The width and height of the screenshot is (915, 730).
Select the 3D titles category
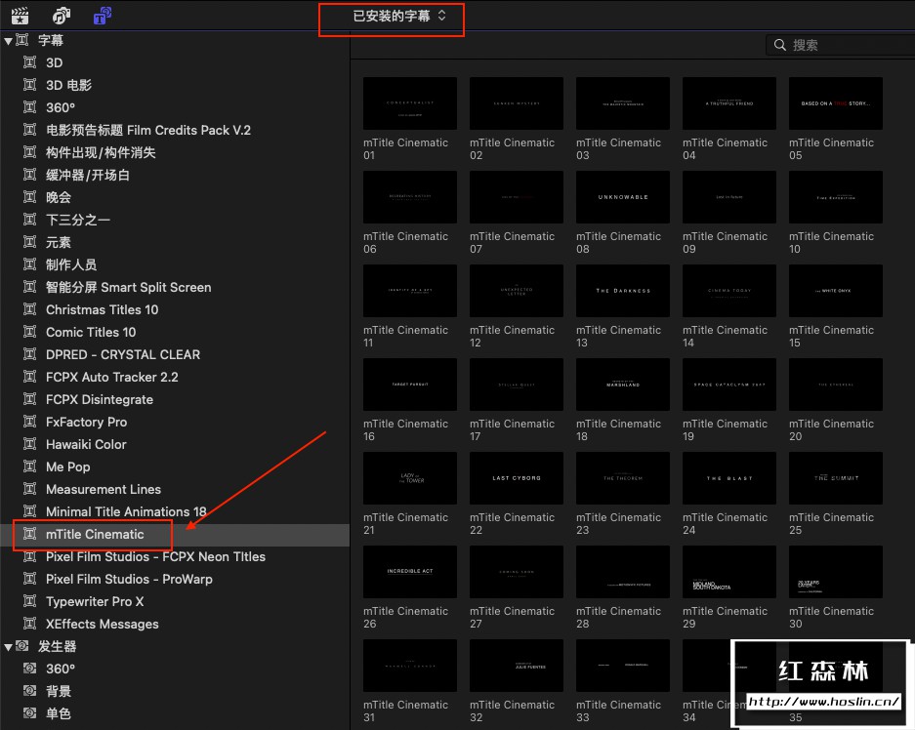pos(55,63)
